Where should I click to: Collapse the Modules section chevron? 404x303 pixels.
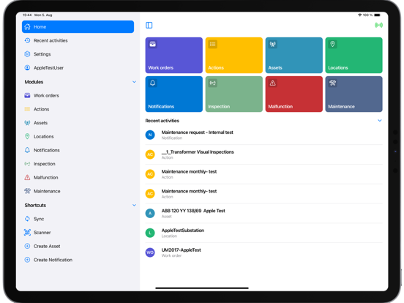134,82
